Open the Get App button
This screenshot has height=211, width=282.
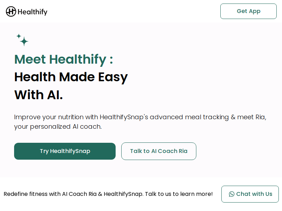(x=249, y=11)
